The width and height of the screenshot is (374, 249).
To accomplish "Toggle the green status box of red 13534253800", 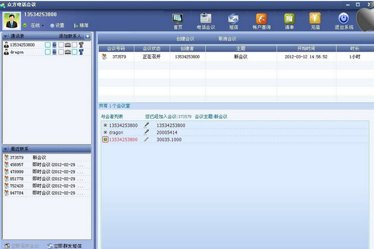I will pos(105,140).
